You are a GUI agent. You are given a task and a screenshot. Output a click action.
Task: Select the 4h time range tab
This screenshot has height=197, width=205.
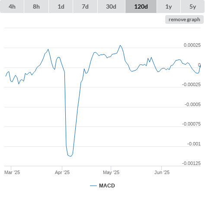pyautogui.click(x=12, y=6)
